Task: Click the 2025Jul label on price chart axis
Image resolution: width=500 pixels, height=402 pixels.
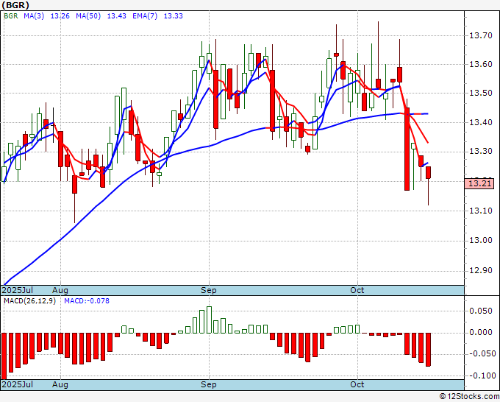Action: 18,290
